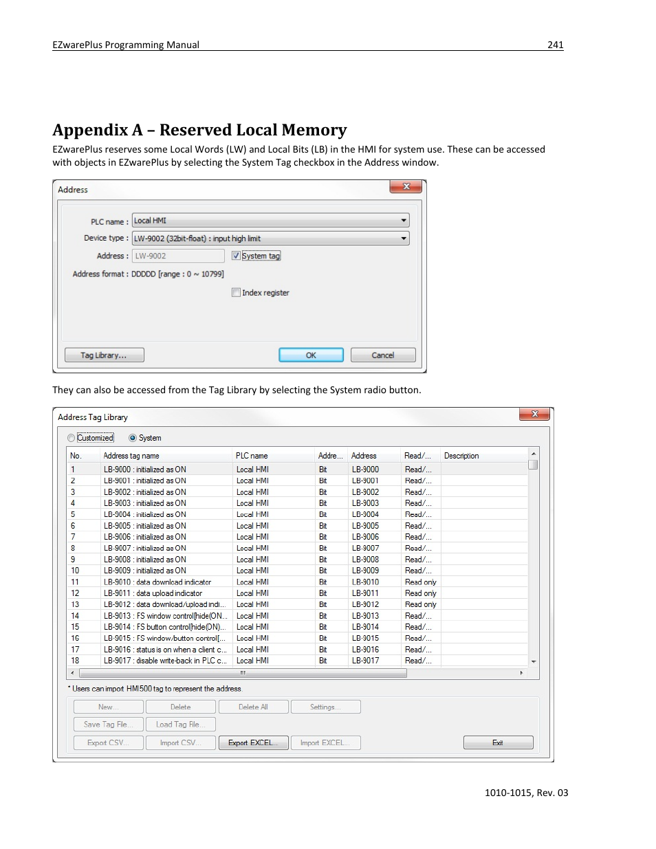Click Import CSV button
This screenshot has height=849, width=656.
(181, 743)
